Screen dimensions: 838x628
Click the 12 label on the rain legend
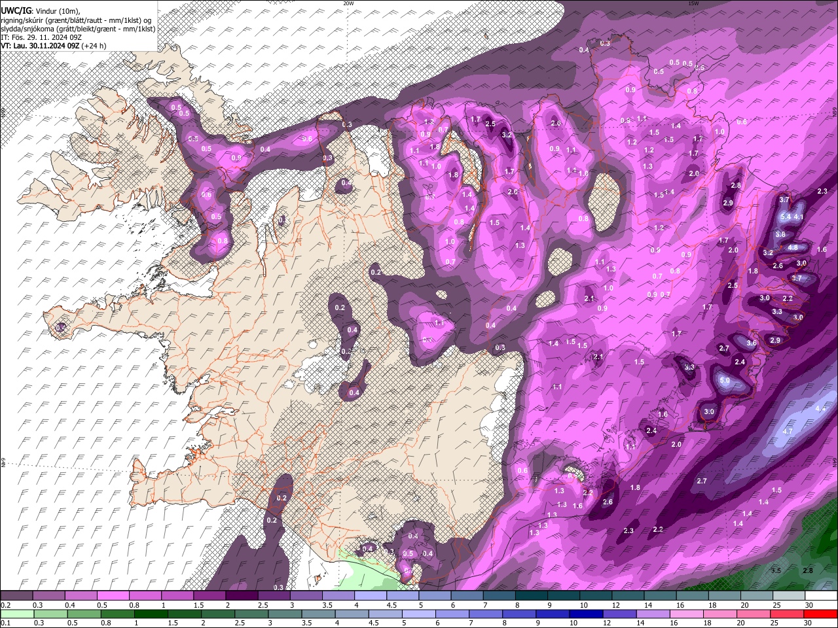coord(608,623)
